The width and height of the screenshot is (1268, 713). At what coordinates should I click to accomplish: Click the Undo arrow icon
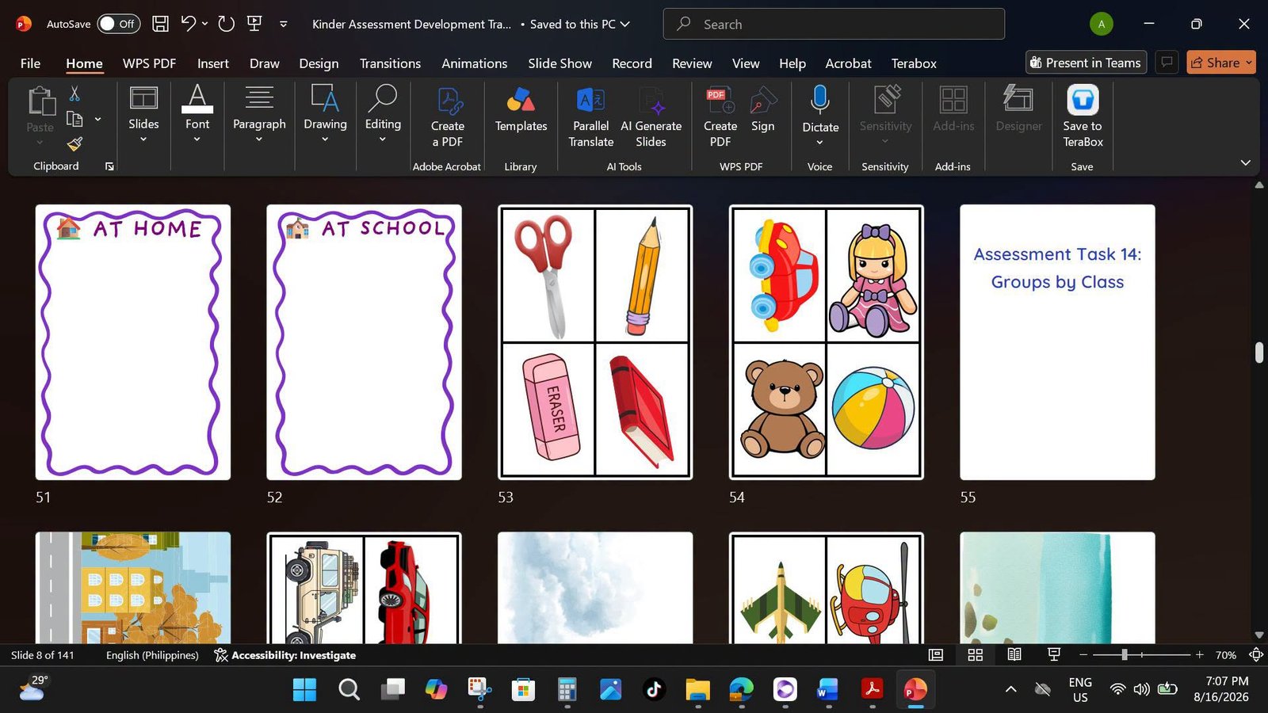(188, 24)
